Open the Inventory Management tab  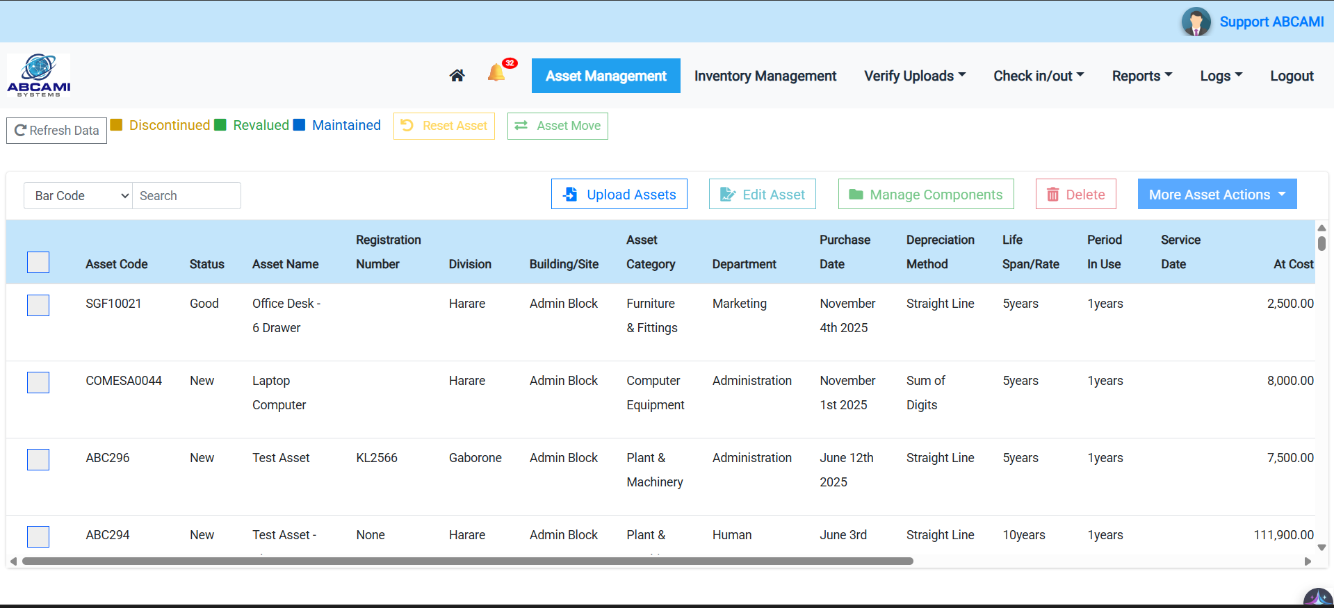tap(765, 76)
